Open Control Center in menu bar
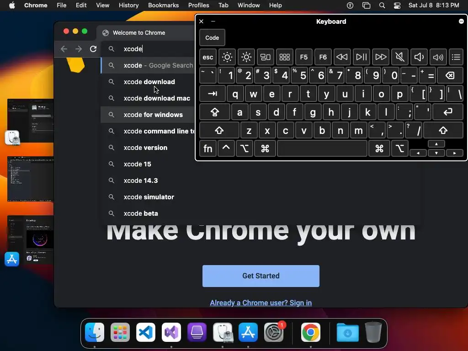 pyautogui.click(x=397, y=5)
